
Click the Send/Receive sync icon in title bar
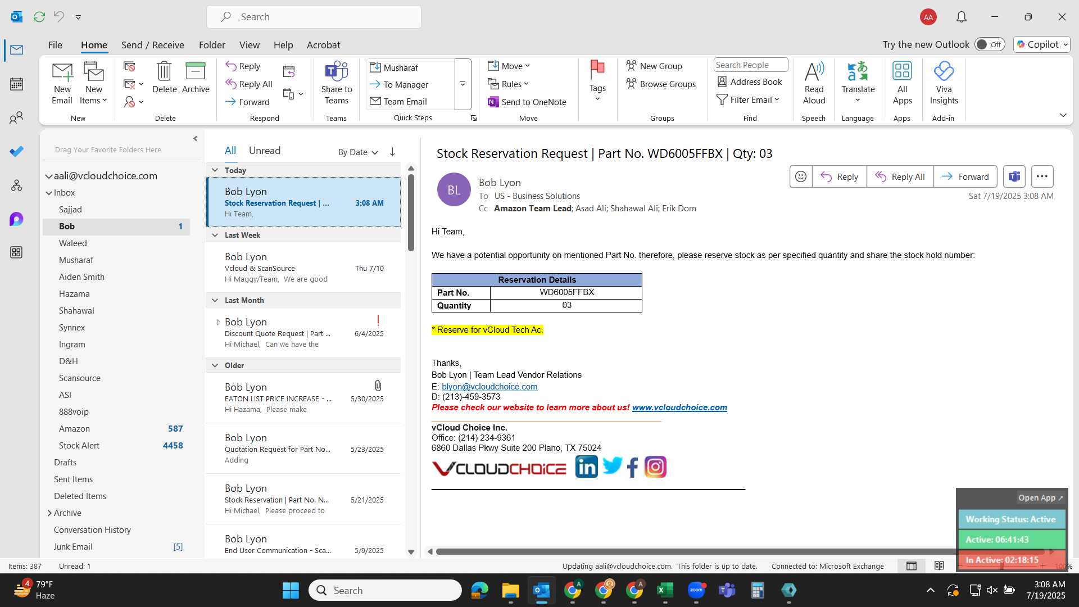39,17
